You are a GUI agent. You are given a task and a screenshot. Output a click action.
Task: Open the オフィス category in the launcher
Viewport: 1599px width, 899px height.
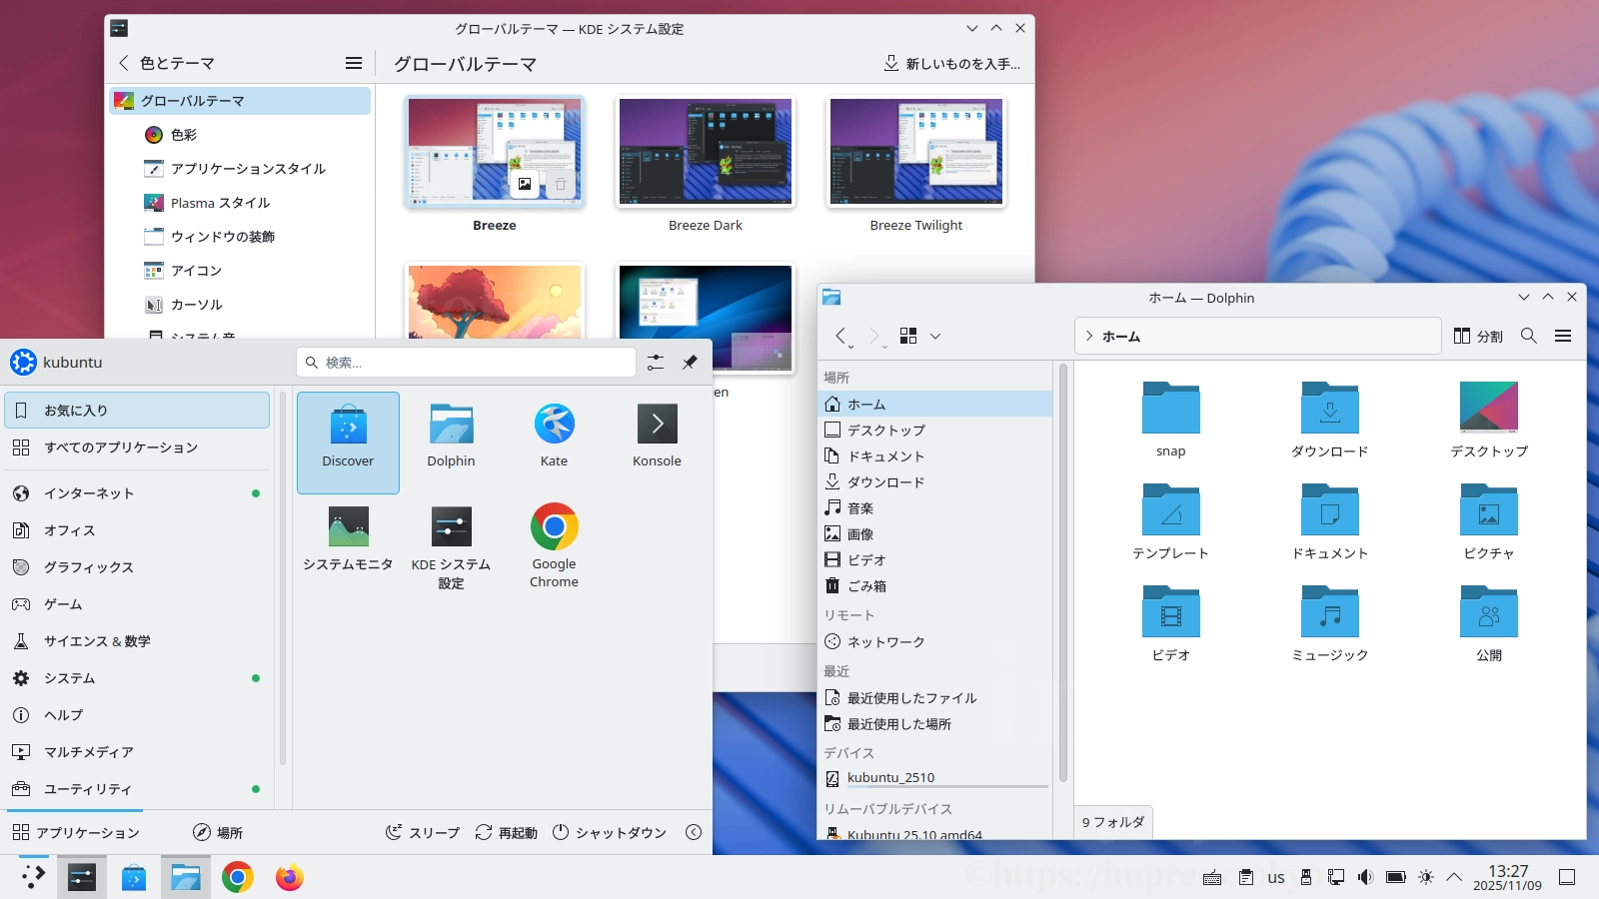point(138,530)
